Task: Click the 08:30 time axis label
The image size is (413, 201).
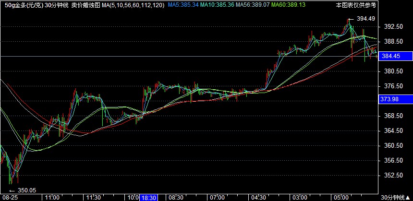Action: tap(176, 198)
